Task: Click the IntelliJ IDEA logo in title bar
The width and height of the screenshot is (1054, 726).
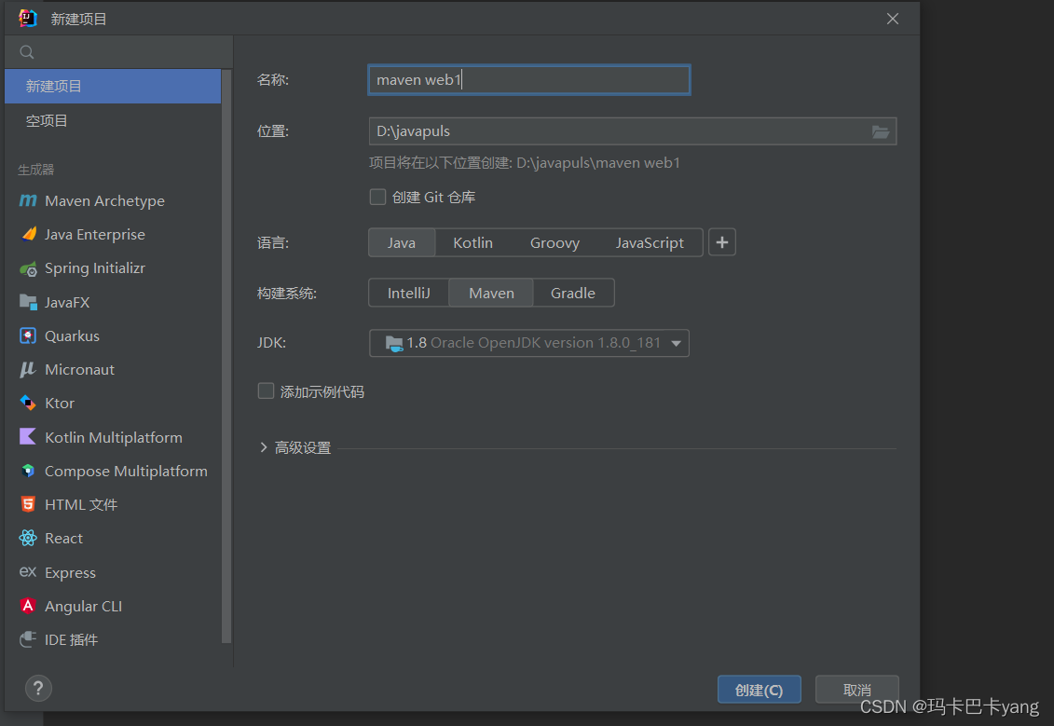Action: 28,18
